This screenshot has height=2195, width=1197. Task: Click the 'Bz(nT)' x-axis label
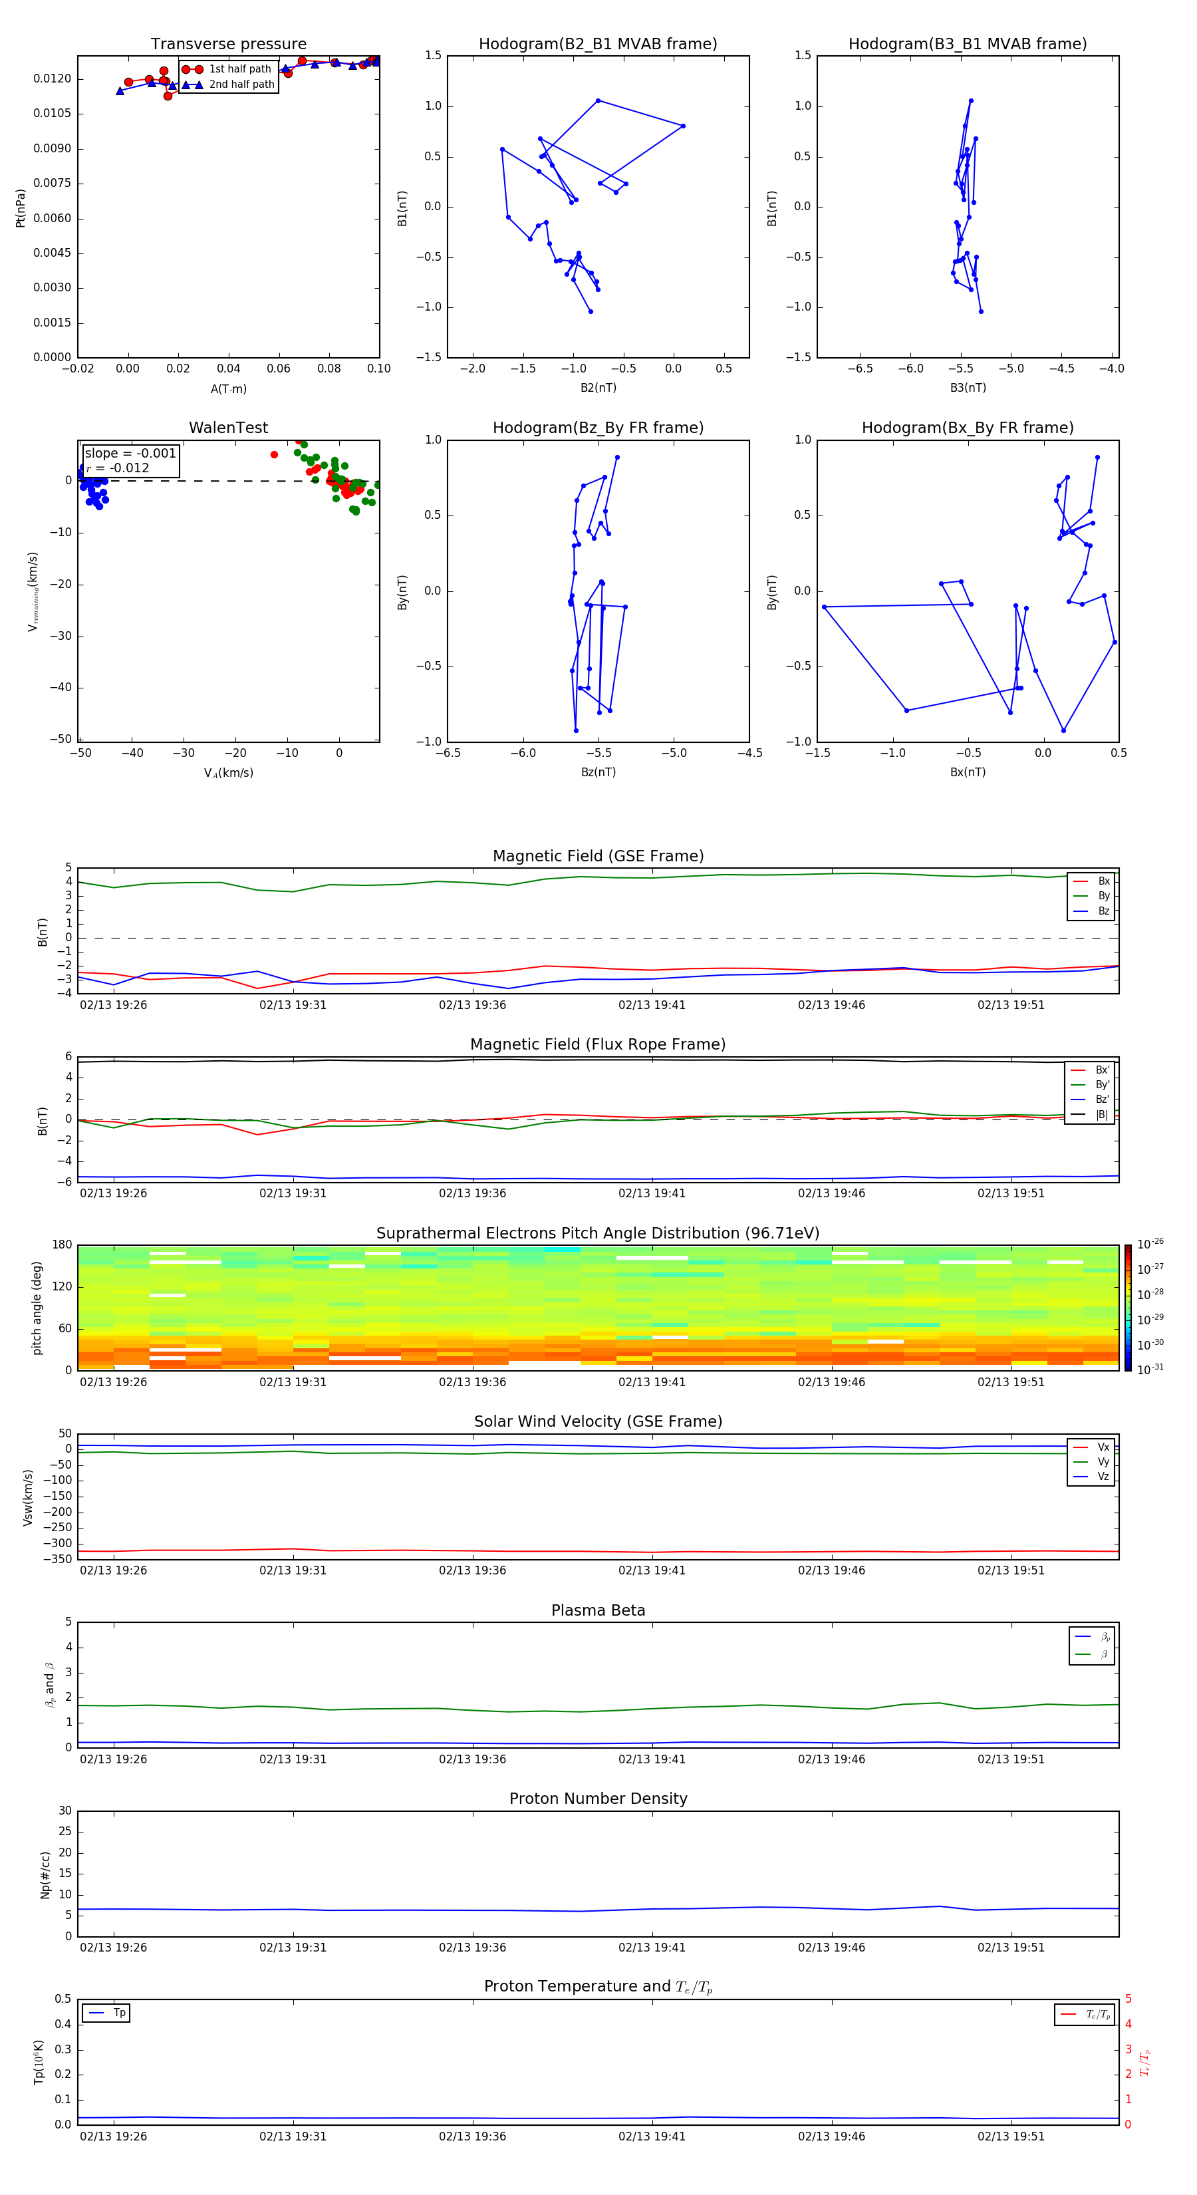pos(598,772)
